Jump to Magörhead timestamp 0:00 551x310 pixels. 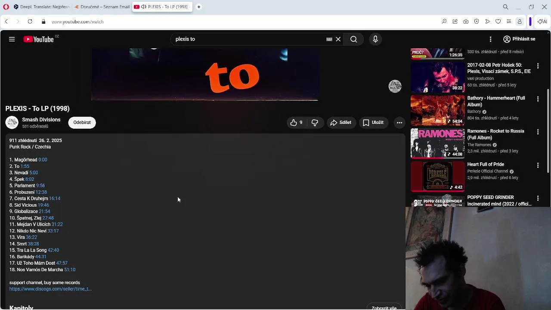43,160
